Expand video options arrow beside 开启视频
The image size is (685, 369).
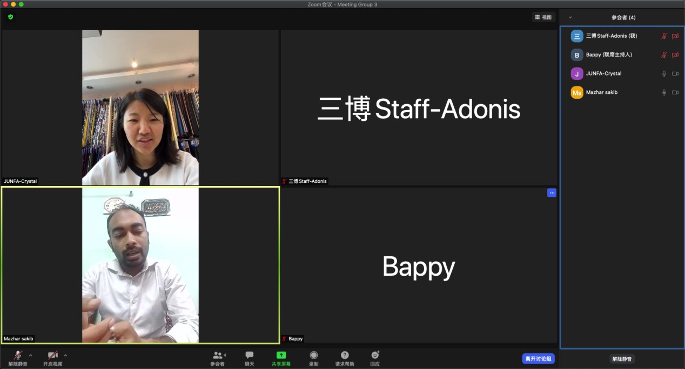(x=65, y=355)
